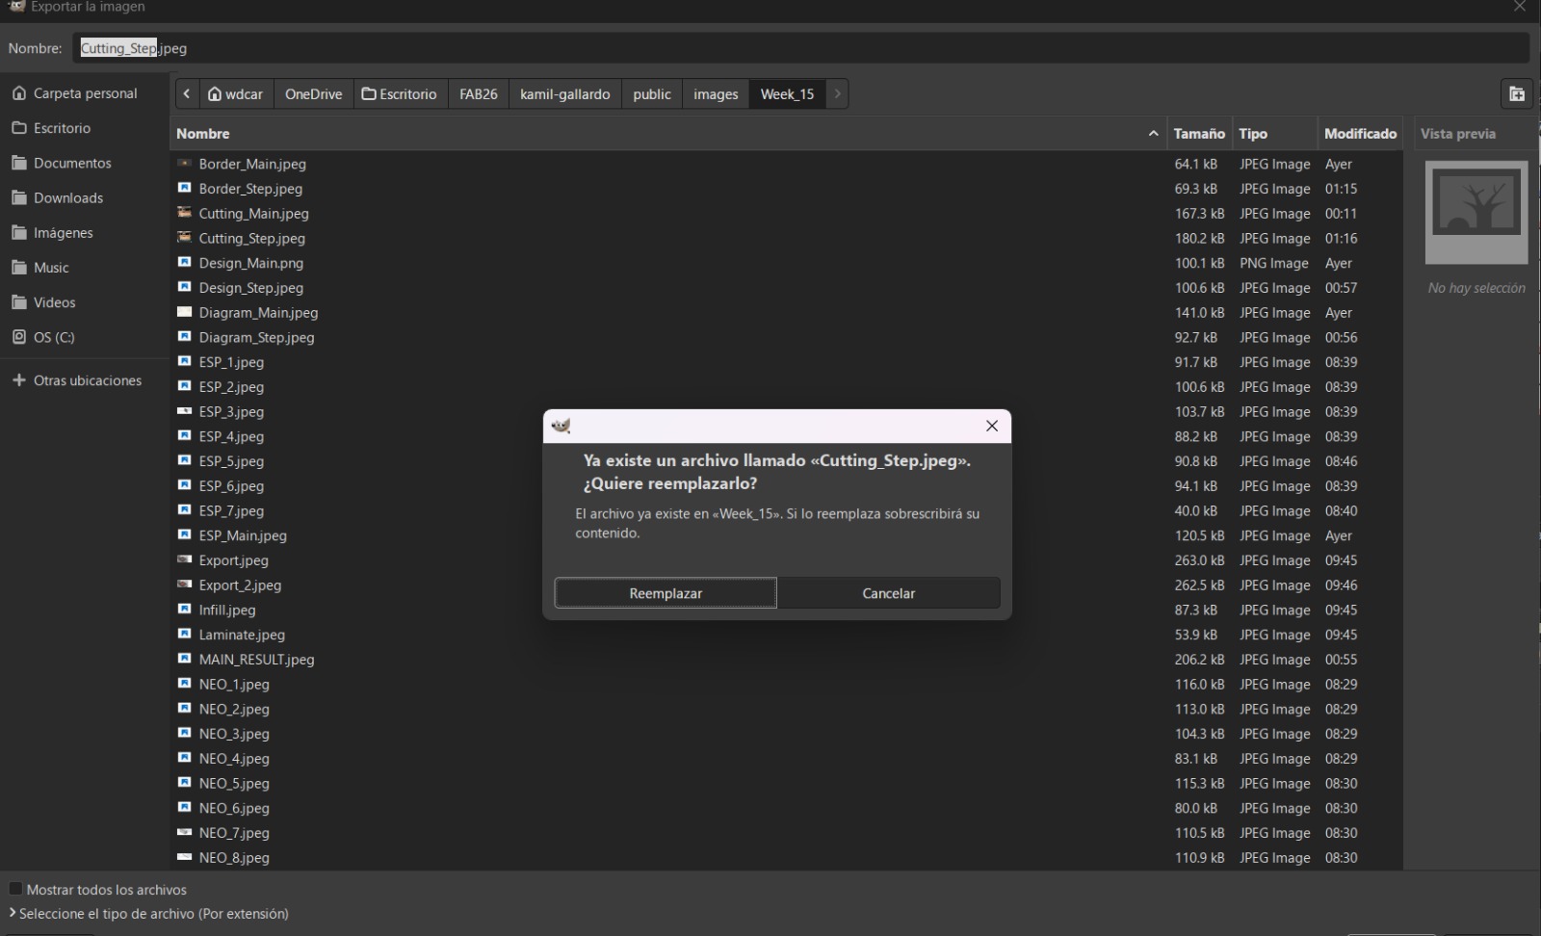Click the NEO_4.jpeg file icon

pos(185,758)
